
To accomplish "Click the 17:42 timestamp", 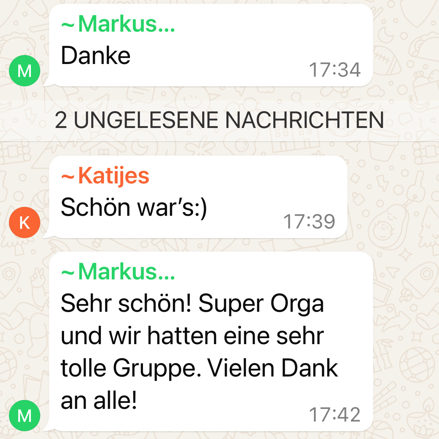I will 334,414.
